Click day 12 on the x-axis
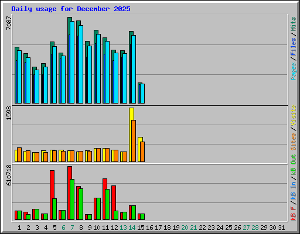300x234 pixels. (114, 228)
